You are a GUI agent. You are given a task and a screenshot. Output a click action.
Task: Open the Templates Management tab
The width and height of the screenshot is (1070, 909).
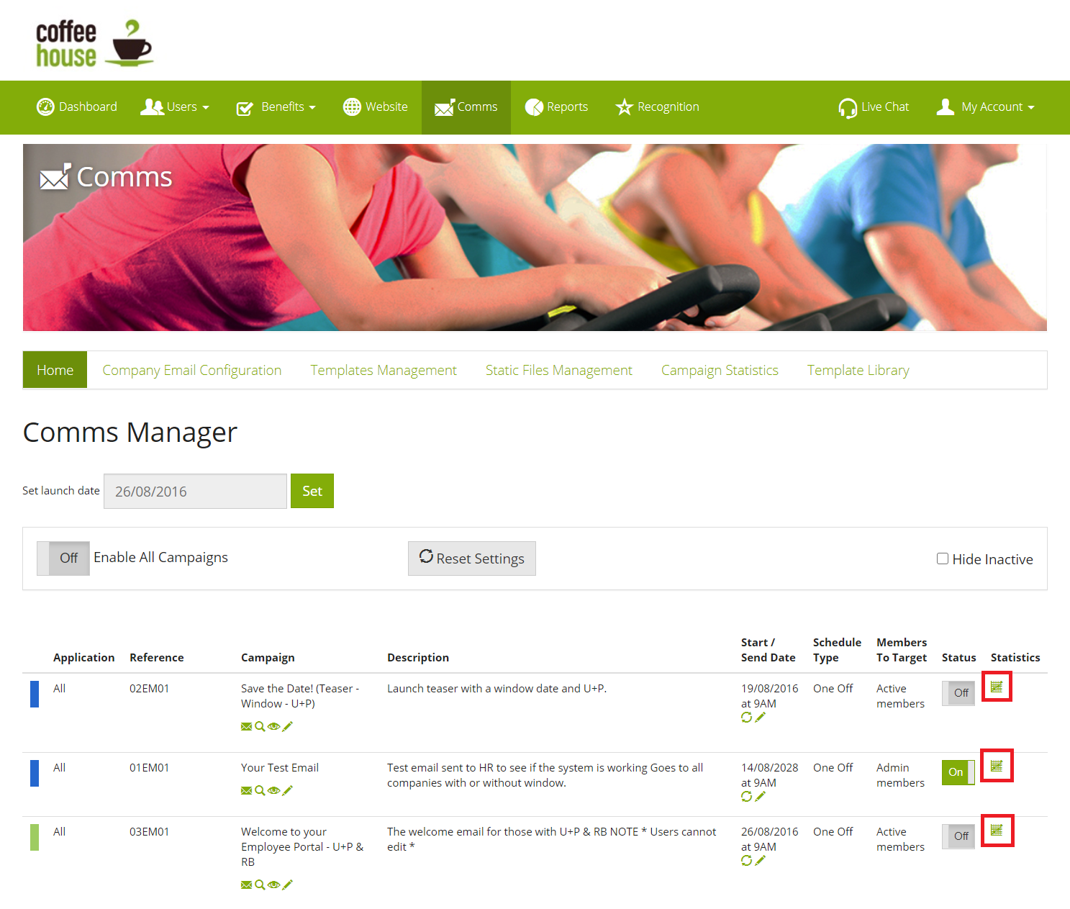384,370
